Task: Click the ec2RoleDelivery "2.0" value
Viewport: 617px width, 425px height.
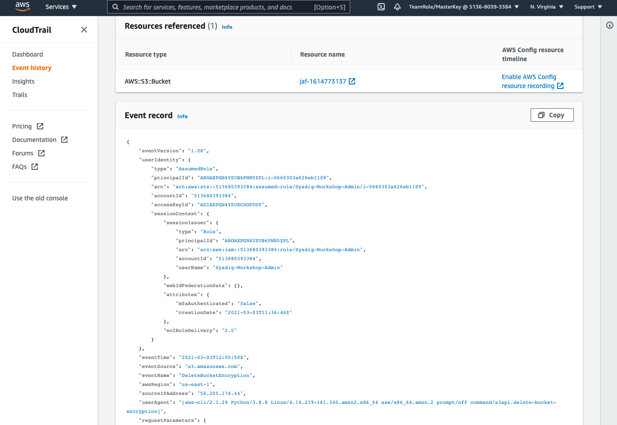Action: tap(229, 331)
